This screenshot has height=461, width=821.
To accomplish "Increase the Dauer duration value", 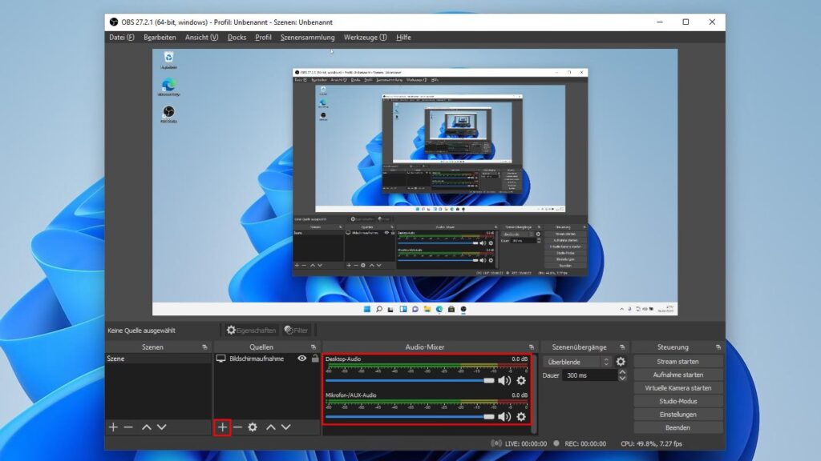I will pyautogui.click(x=622, y=372).
